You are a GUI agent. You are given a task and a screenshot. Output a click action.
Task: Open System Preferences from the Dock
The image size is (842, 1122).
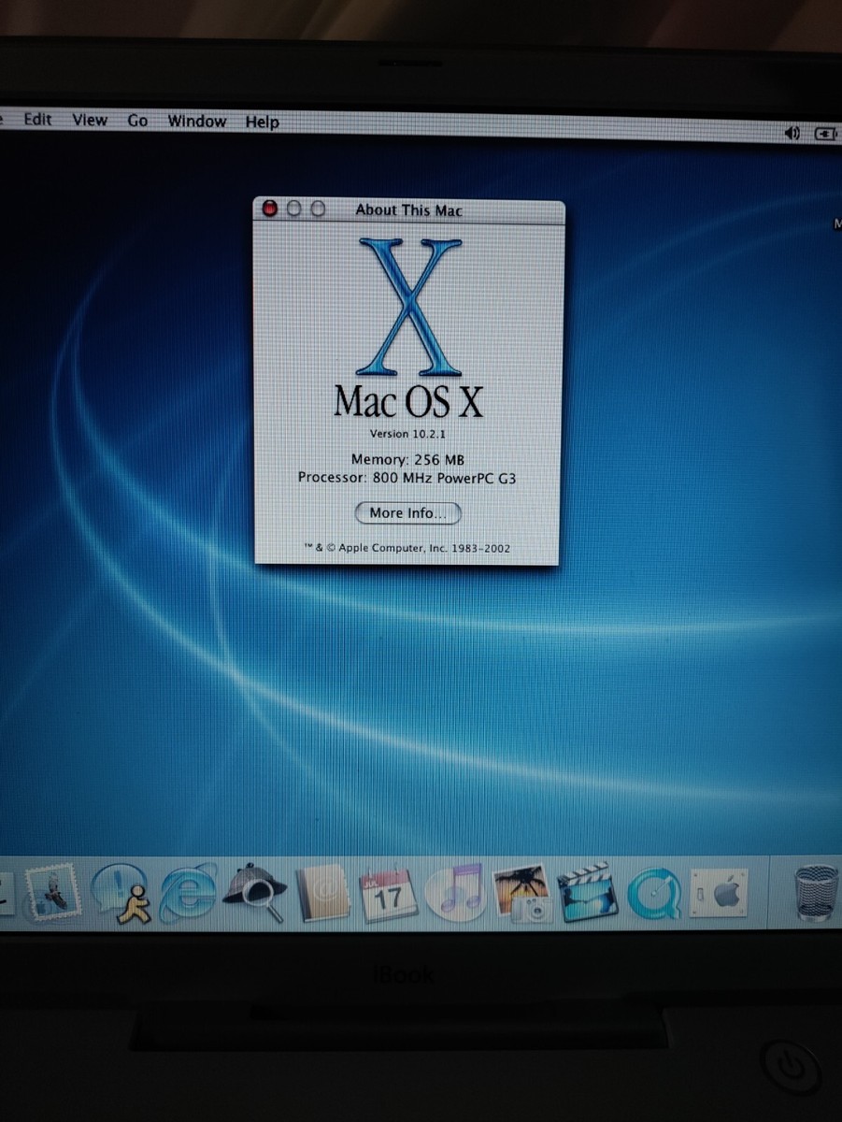point(720,896)
